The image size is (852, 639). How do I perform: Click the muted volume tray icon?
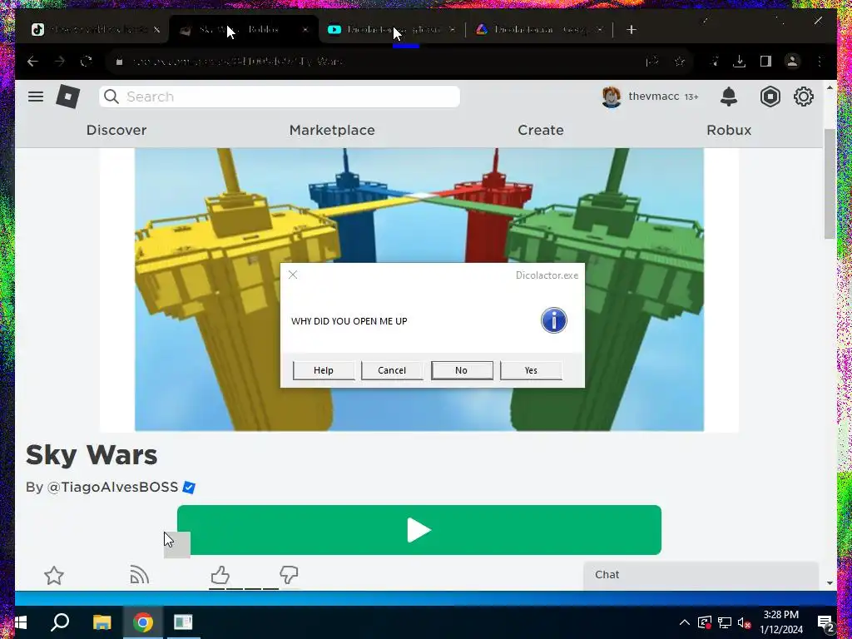744,622
